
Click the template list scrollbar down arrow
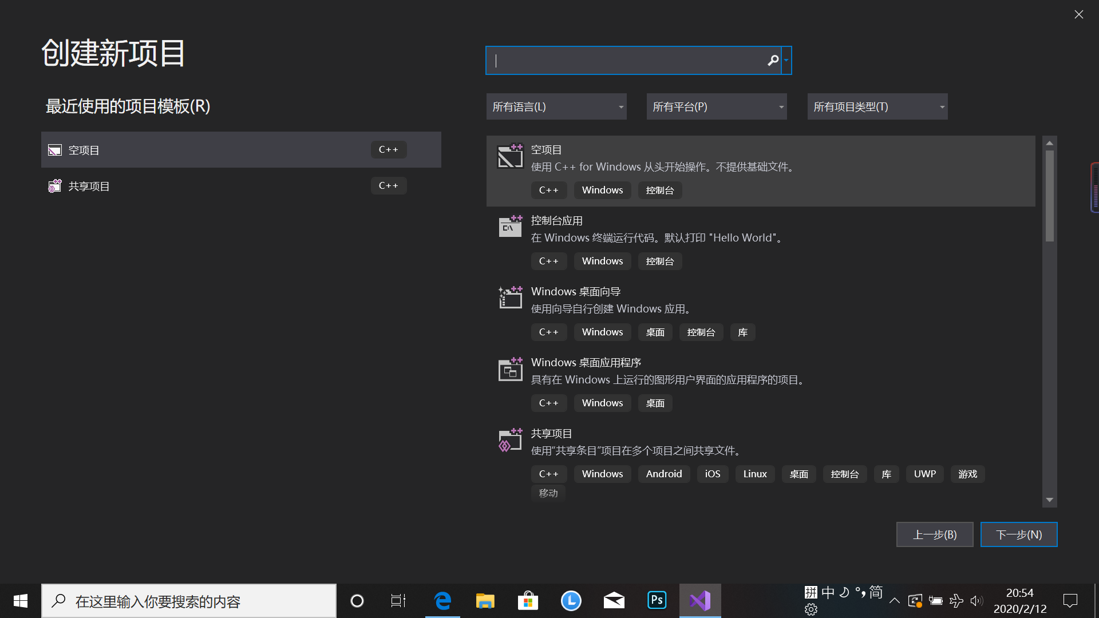tap(1049, 500)
